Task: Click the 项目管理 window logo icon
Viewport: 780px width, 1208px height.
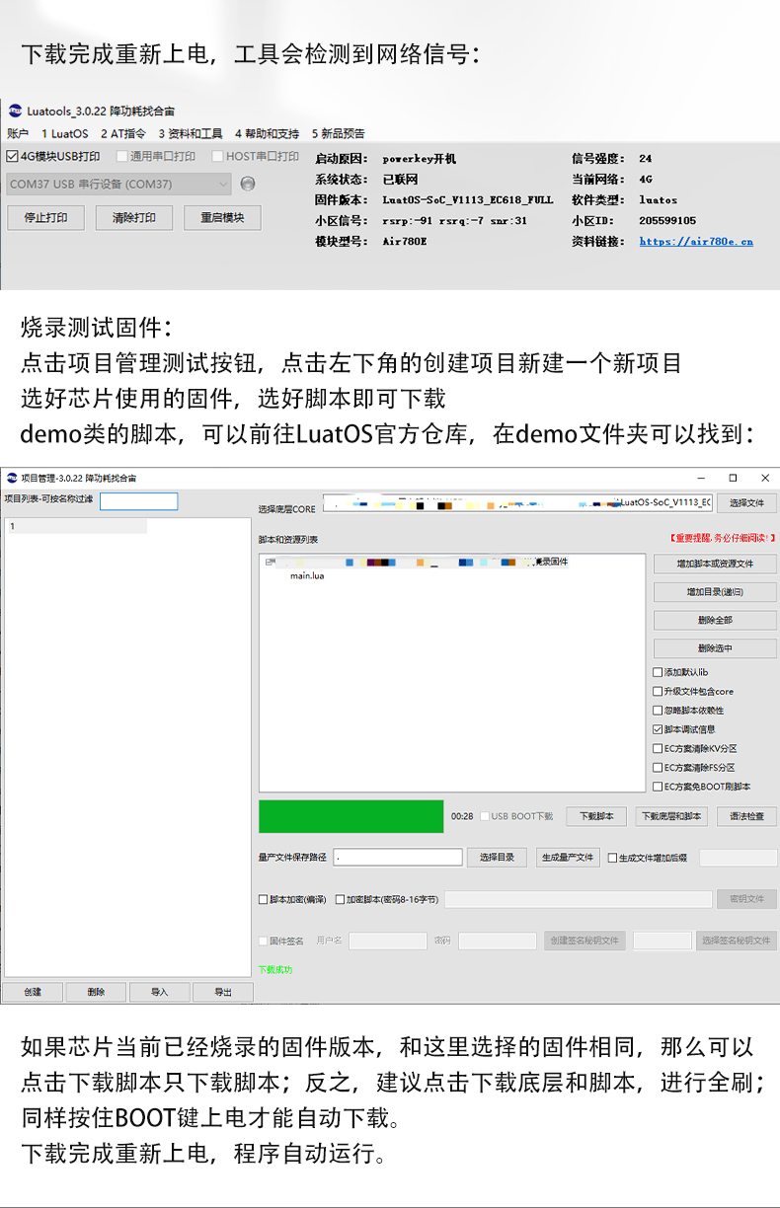Action: 11,478
